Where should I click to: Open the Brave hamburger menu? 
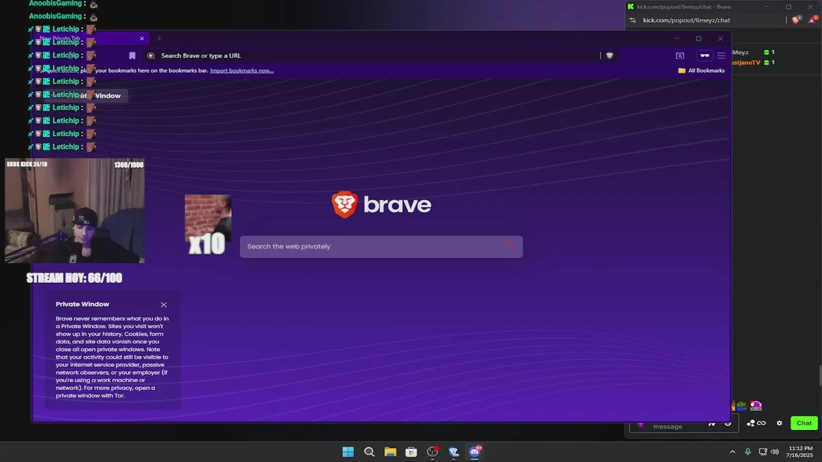(721, 56)
